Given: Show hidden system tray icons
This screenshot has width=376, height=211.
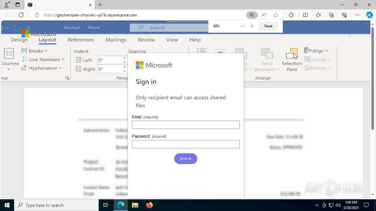Looking at the screenshot, I should pyautogui.click(x=317, y=205).
